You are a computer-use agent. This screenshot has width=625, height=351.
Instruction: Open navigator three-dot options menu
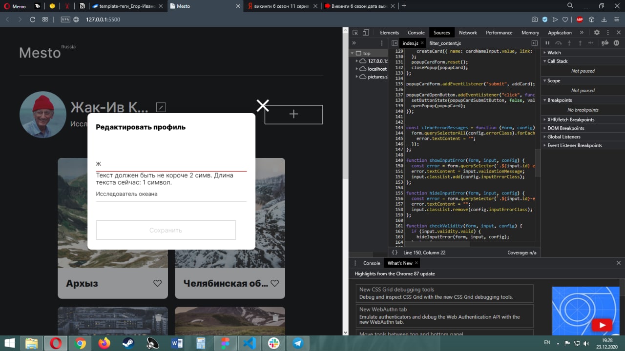382,43
